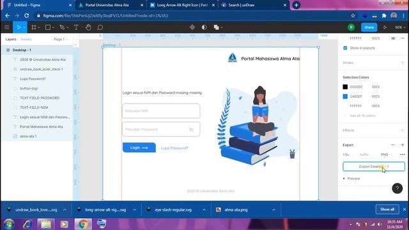409x230 pixels.
Task: Select the Rectangle shape tool
Action: pyautogui.click(x=48, y=27)
